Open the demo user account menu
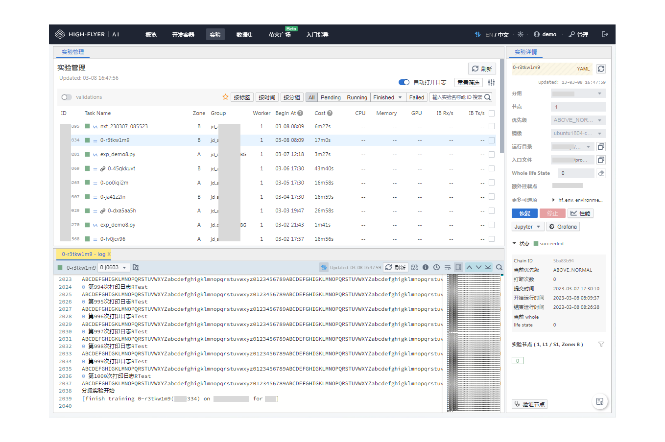 545,34
